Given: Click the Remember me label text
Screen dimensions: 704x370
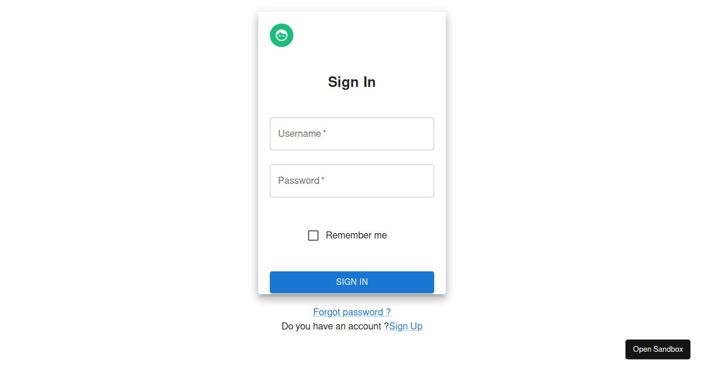Looking at the screenshot, I should pos(356,236).
